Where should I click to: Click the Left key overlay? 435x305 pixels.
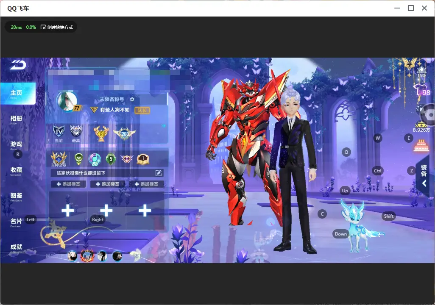(x=31, y=219)
